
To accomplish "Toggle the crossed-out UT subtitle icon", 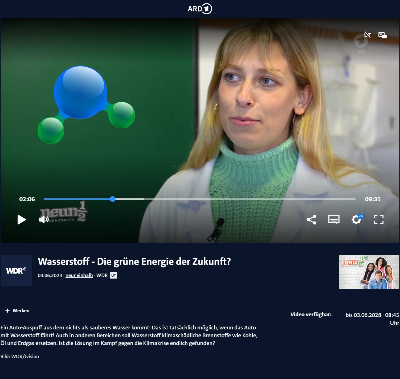I will 368,35.
